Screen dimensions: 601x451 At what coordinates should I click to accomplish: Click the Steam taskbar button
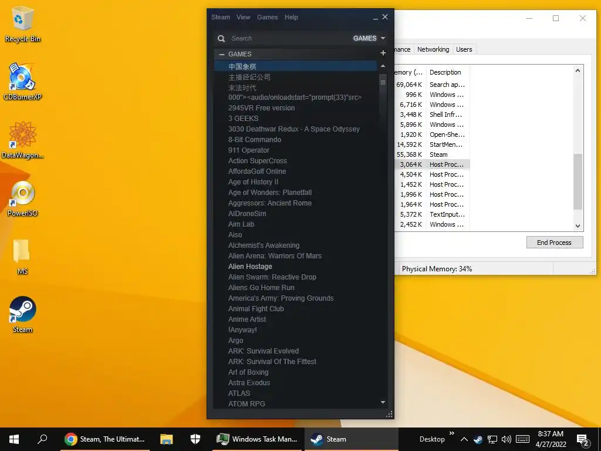point(351,439)
